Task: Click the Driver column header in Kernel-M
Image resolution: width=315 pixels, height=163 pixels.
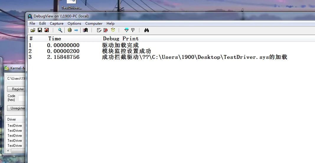Action: pos(14,119)
